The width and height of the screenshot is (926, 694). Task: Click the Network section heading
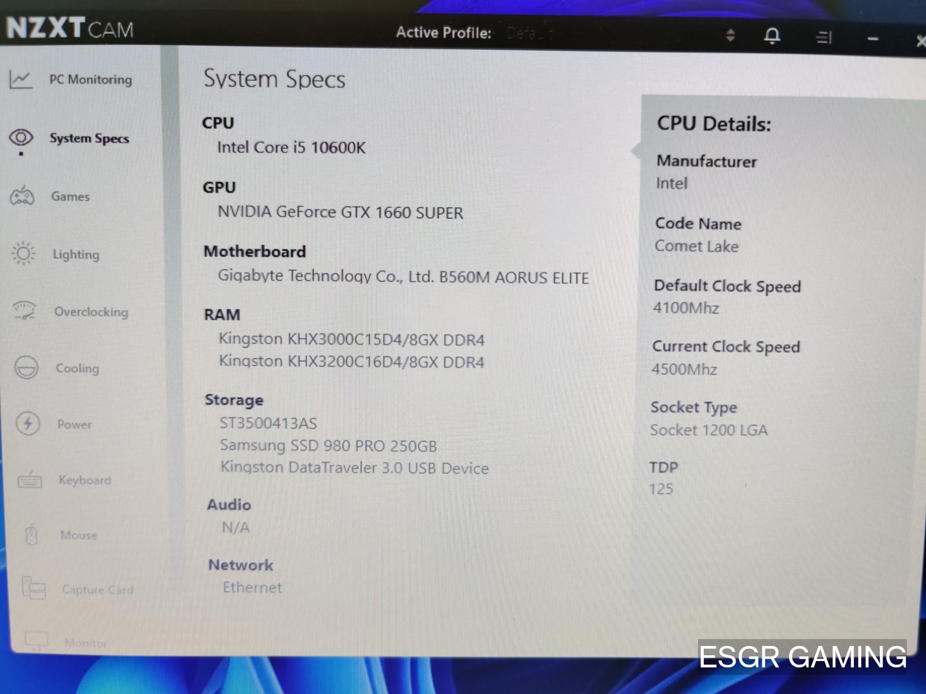[x=241, y=565]
